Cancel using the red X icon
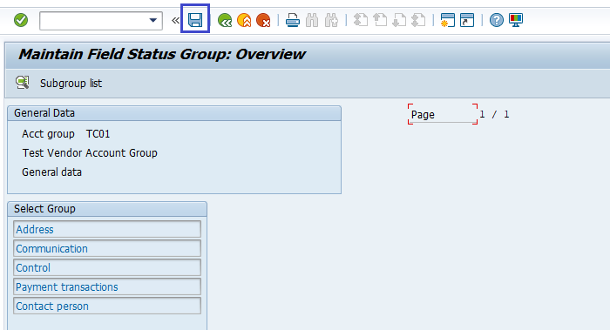 [x=263, y=20]
